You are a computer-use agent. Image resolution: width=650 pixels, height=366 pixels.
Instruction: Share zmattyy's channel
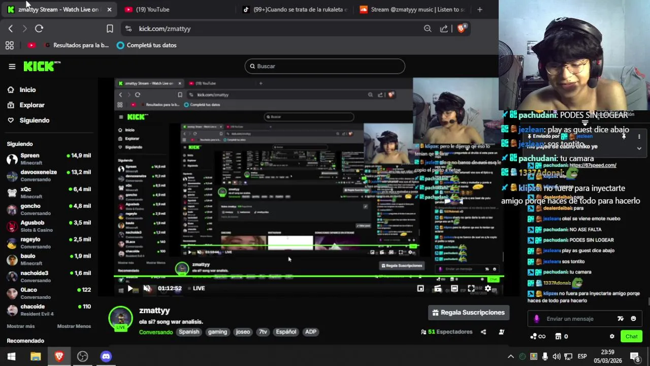(x=483, y=332)
